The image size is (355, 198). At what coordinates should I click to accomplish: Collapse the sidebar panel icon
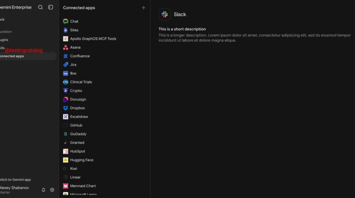coord(51,7)
